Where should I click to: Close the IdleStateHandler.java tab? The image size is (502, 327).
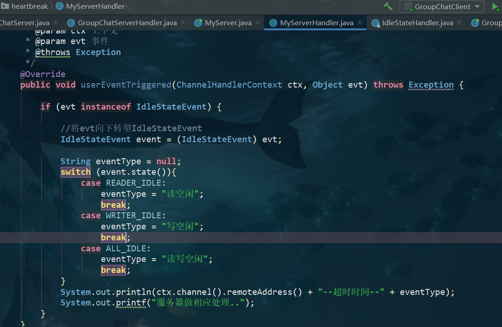[459, 23]
